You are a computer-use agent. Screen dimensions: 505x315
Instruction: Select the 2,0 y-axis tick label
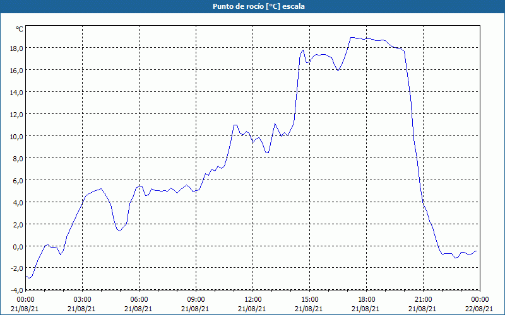click(x=18, y=225)
